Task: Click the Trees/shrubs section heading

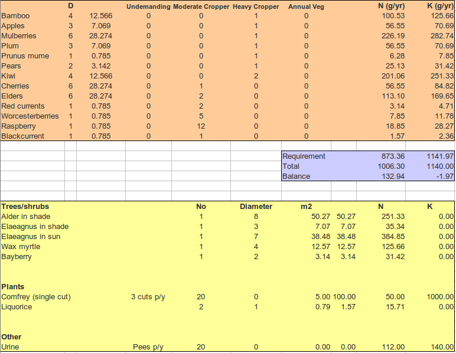Action: pos(25,207)
